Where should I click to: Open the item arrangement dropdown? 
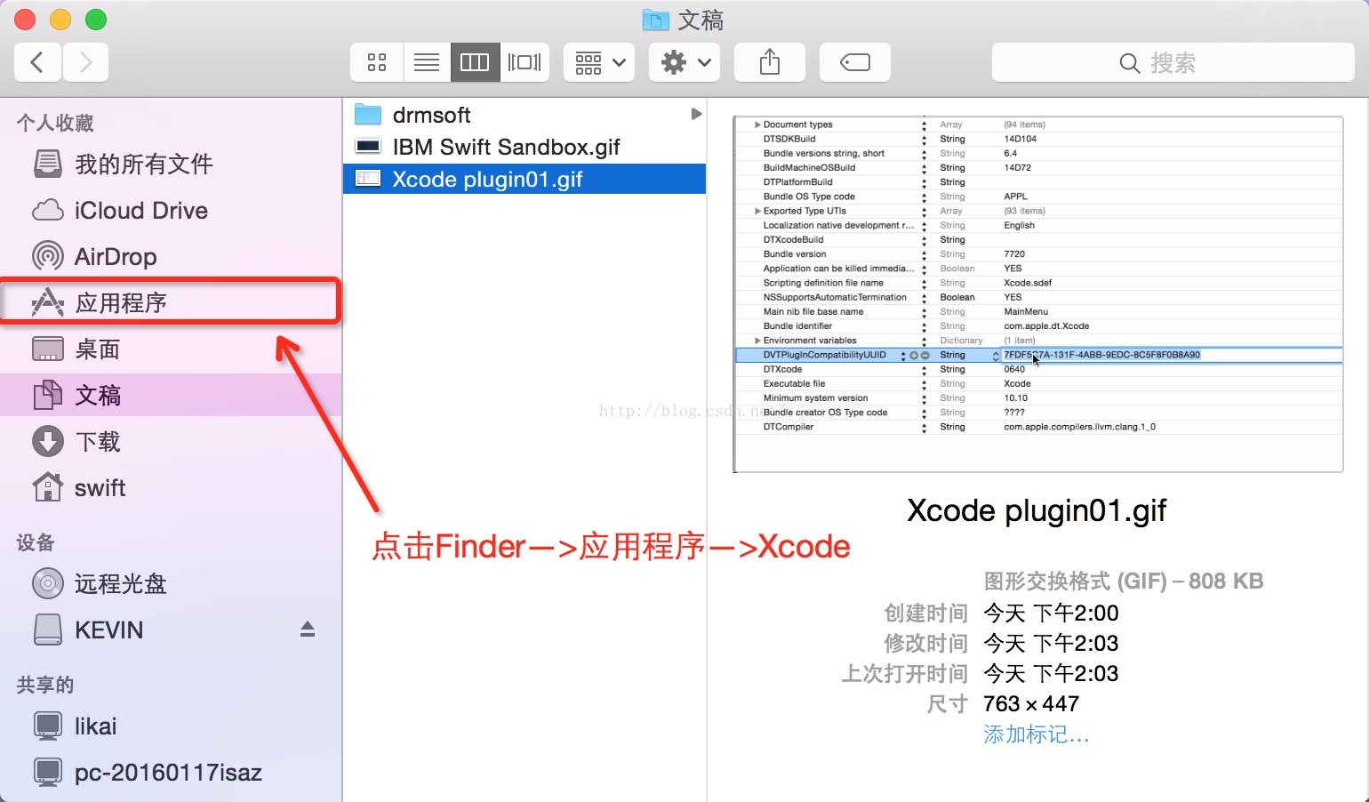599,62
